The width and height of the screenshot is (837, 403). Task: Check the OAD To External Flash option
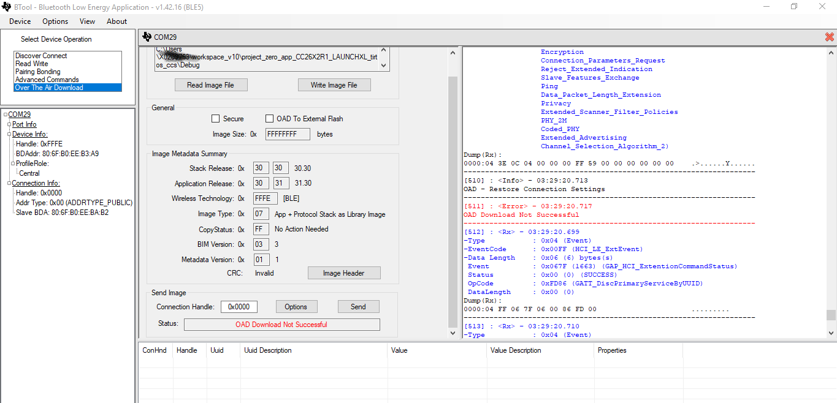coord(269,119)
